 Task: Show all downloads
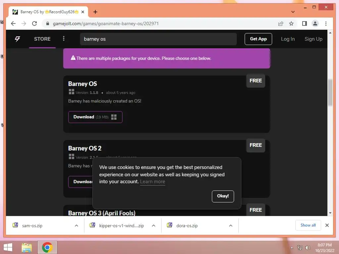tap(308, 225)
